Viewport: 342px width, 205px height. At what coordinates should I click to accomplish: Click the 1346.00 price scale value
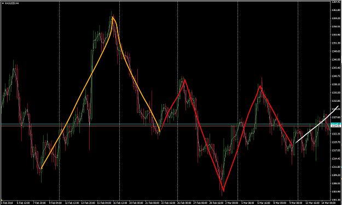click(x=337, y=60)
